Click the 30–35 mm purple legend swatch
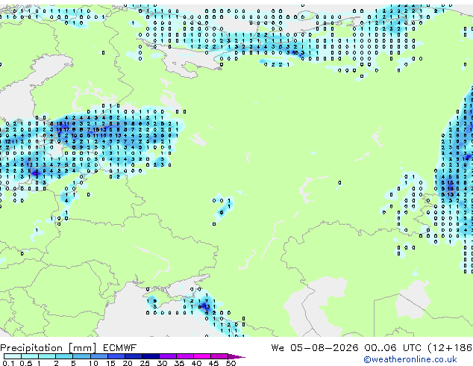This screenshot has width=473, height=366. [x=168, y=356]
